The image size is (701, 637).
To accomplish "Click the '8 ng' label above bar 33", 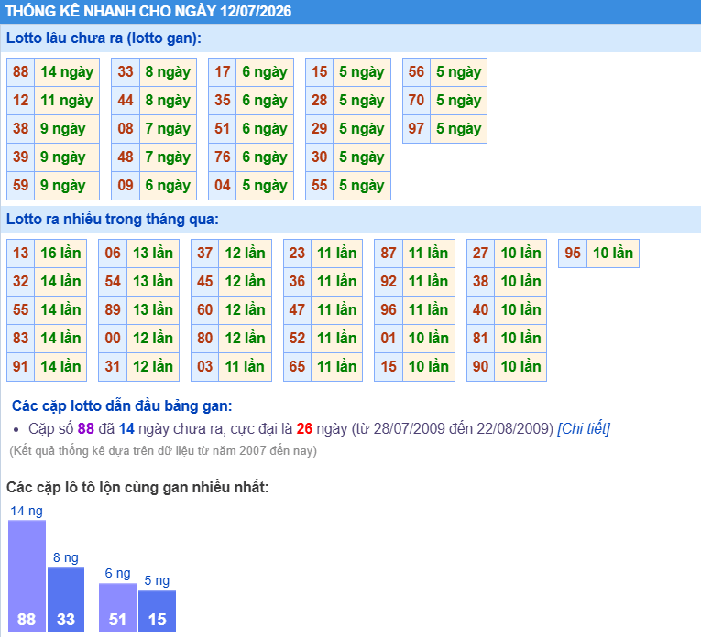I will click(x=66, y=557).
